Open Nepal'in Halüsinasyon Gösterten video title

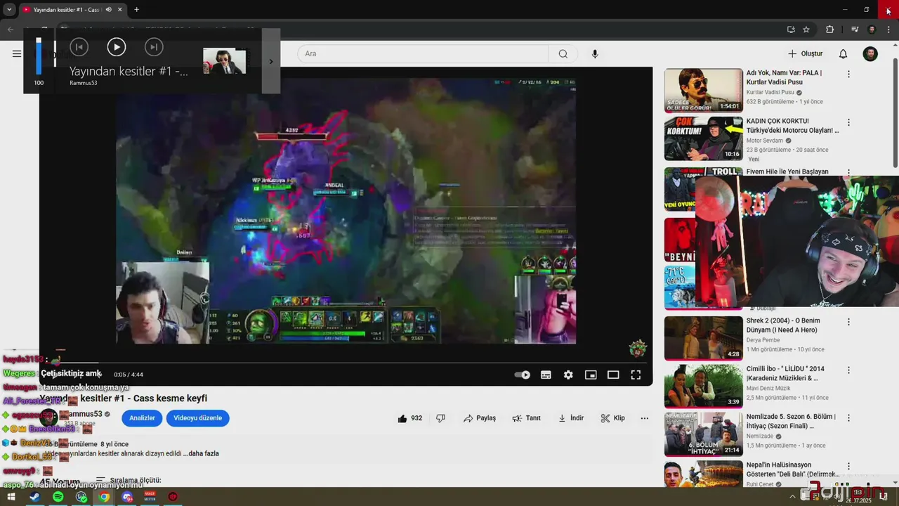tap(792, 469)
